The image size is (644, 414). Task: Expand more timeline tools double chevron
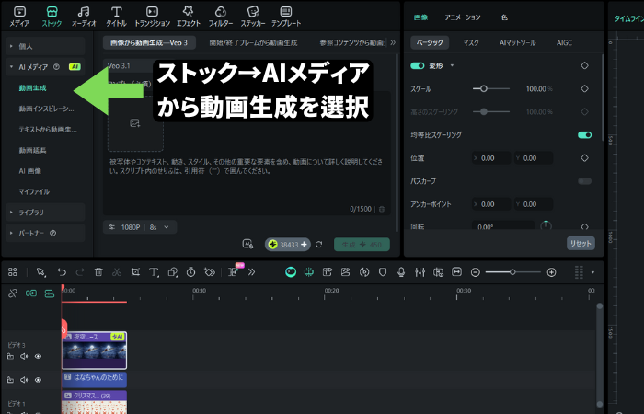(x=252, y=272)
